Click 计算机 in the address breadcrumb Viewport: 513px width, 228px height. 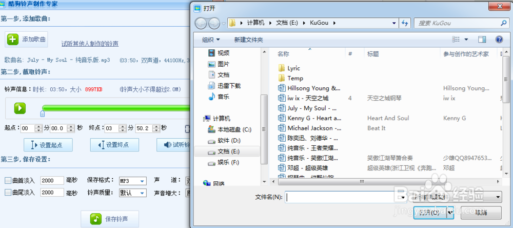(x=255, y=23)
